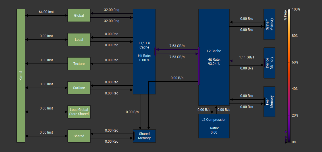Click the 0.00 Inst label beside Local
The height and width of the screenshot is (152, 322).
(x=46, y=36)
